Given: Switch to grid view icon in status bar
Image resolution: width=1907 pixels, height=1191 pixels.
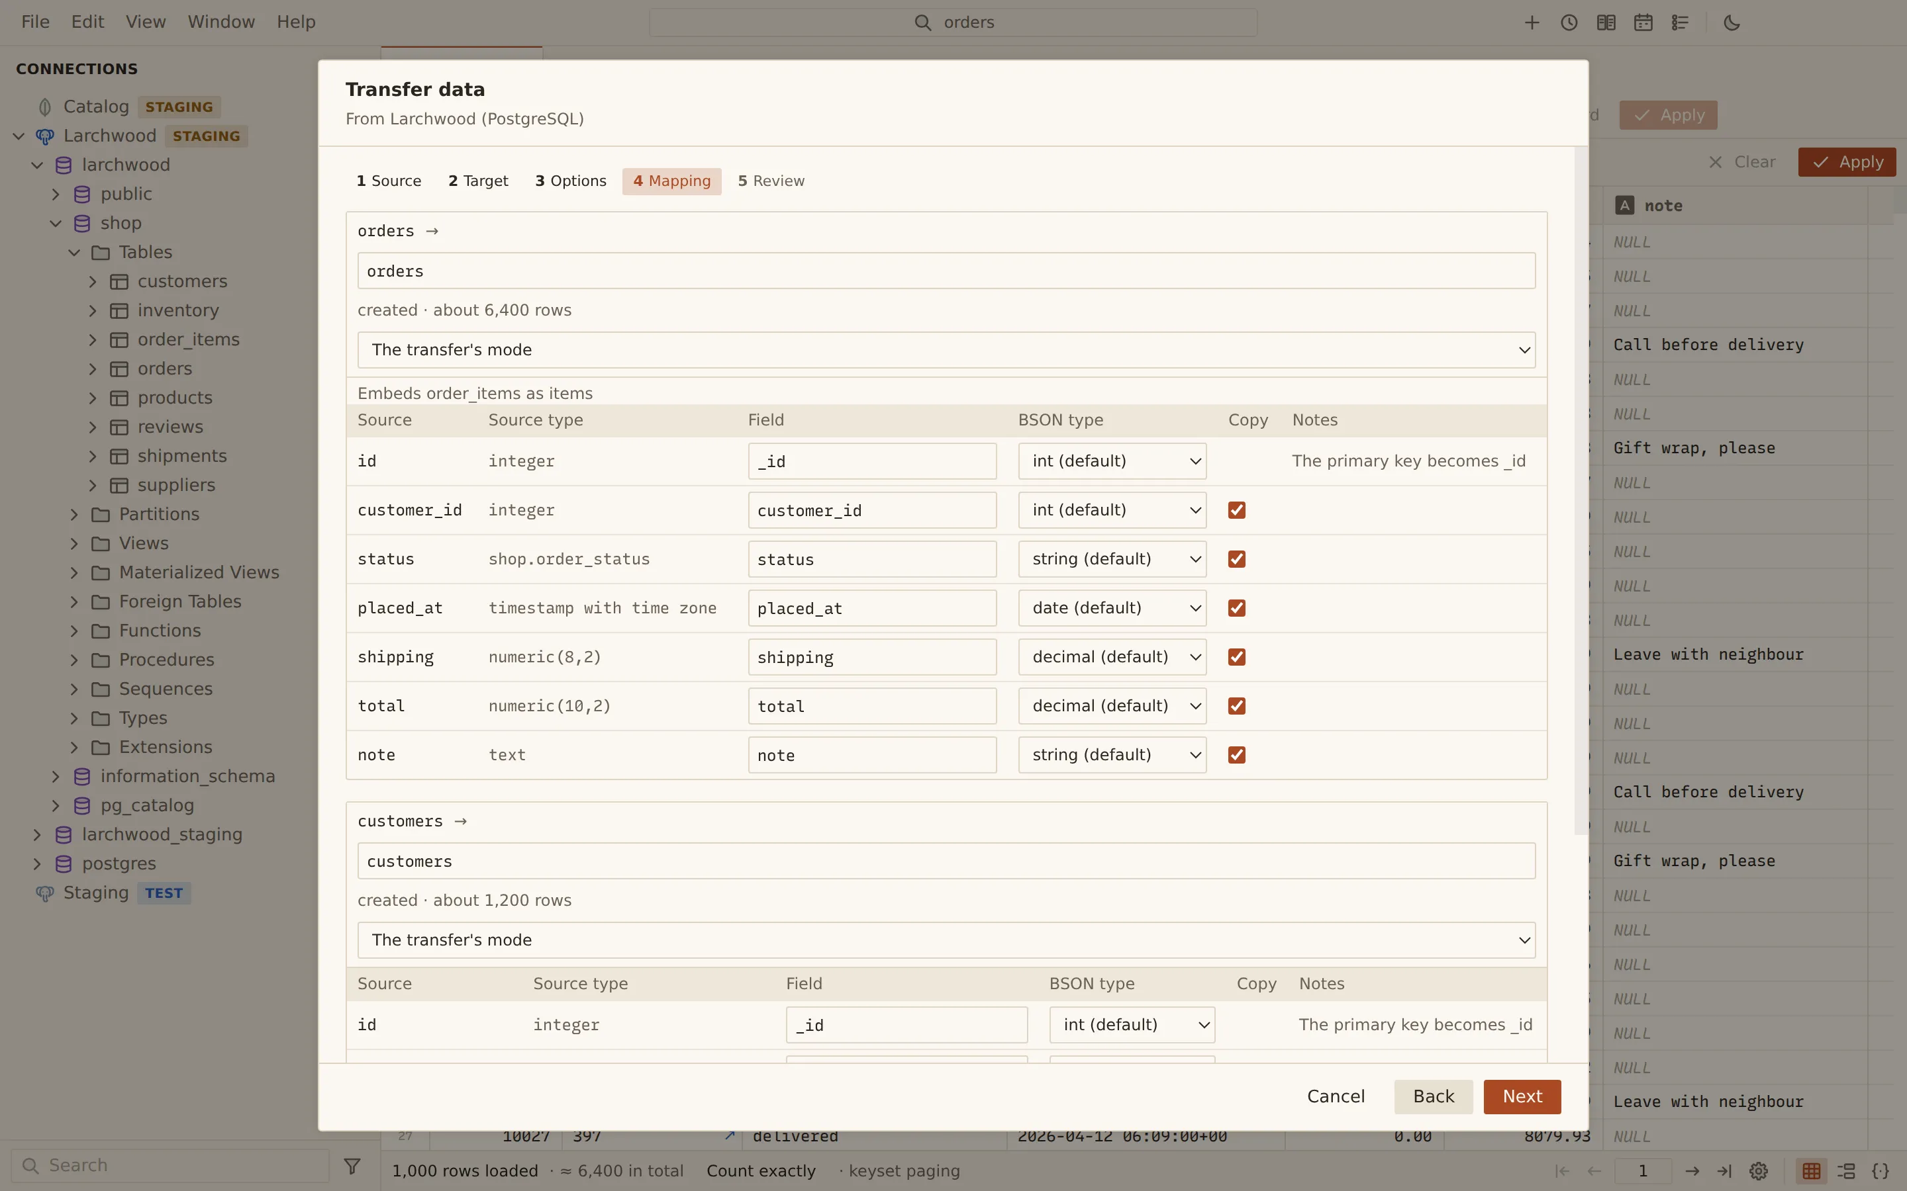Looking at the screenshot, I should pyautogui.click(x=1812, y=1171).
